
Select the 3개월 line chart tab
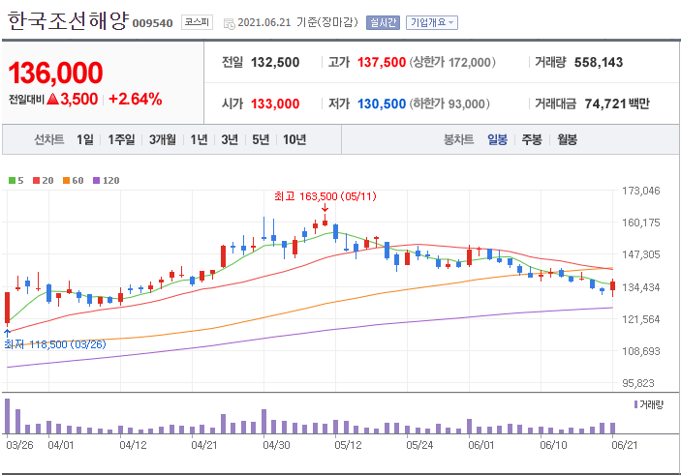point(163,139)
